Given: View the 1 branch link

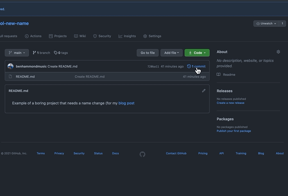Looking at the screenshot, I should (x=41, y=53).
